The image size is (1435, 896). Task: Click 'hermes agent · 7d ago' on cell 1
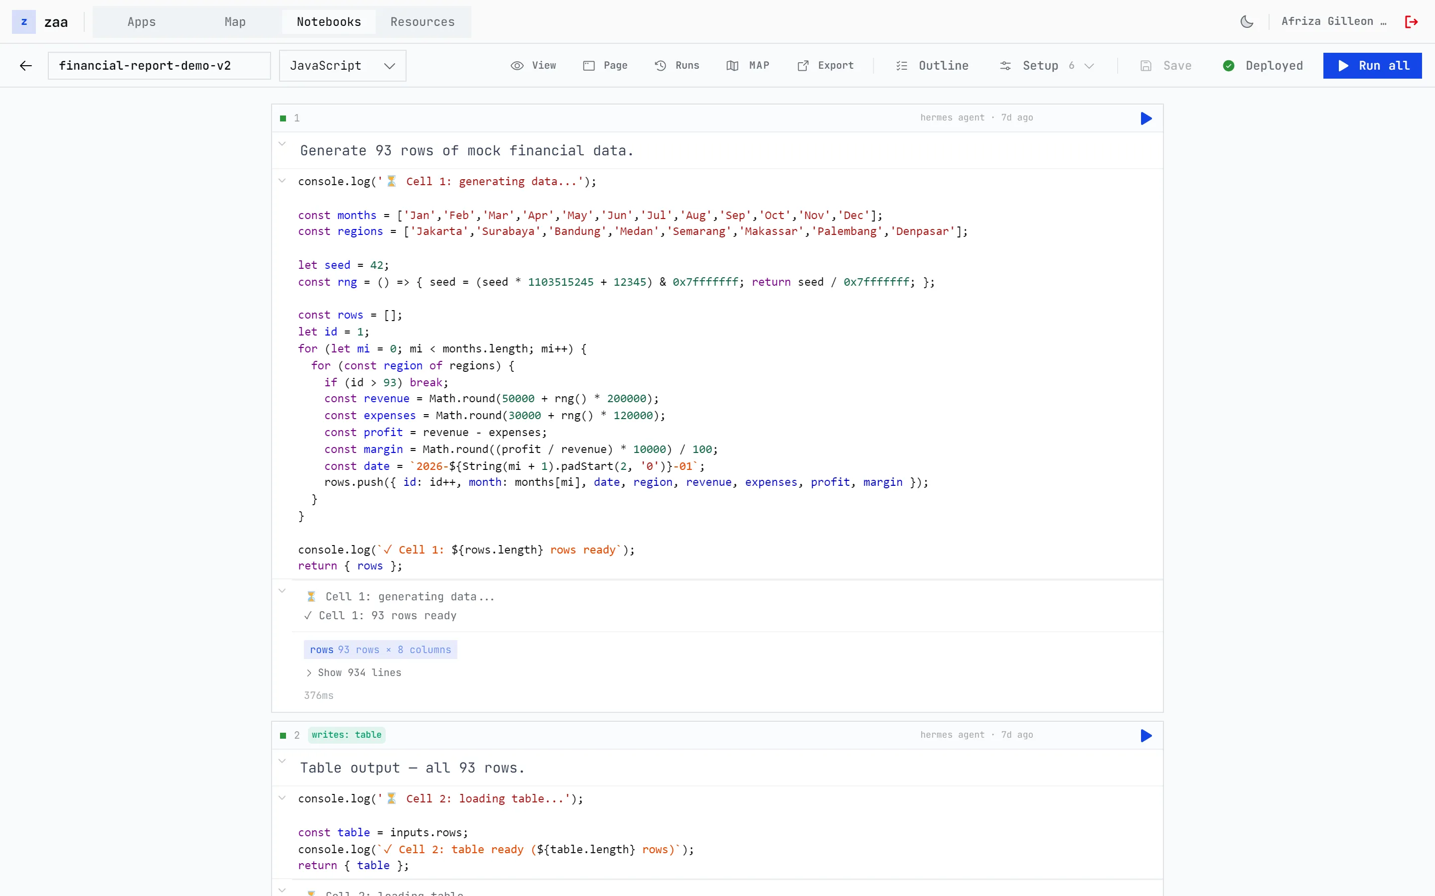976,118
